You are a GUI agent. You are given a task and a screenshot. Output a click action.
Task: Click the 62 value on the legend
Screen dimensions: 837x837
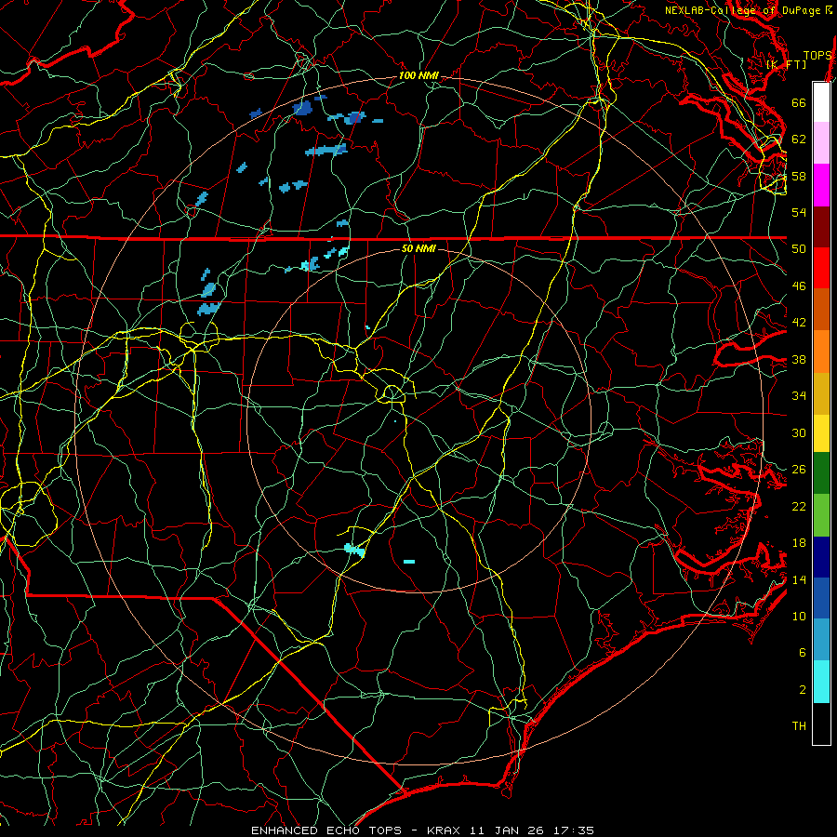[x=799, y=139]
